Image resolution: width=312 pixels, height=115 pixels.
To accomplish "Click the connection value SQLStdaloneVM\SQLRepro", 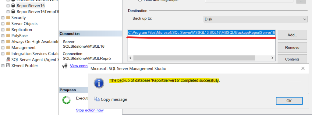I will [x=87, y=59].
